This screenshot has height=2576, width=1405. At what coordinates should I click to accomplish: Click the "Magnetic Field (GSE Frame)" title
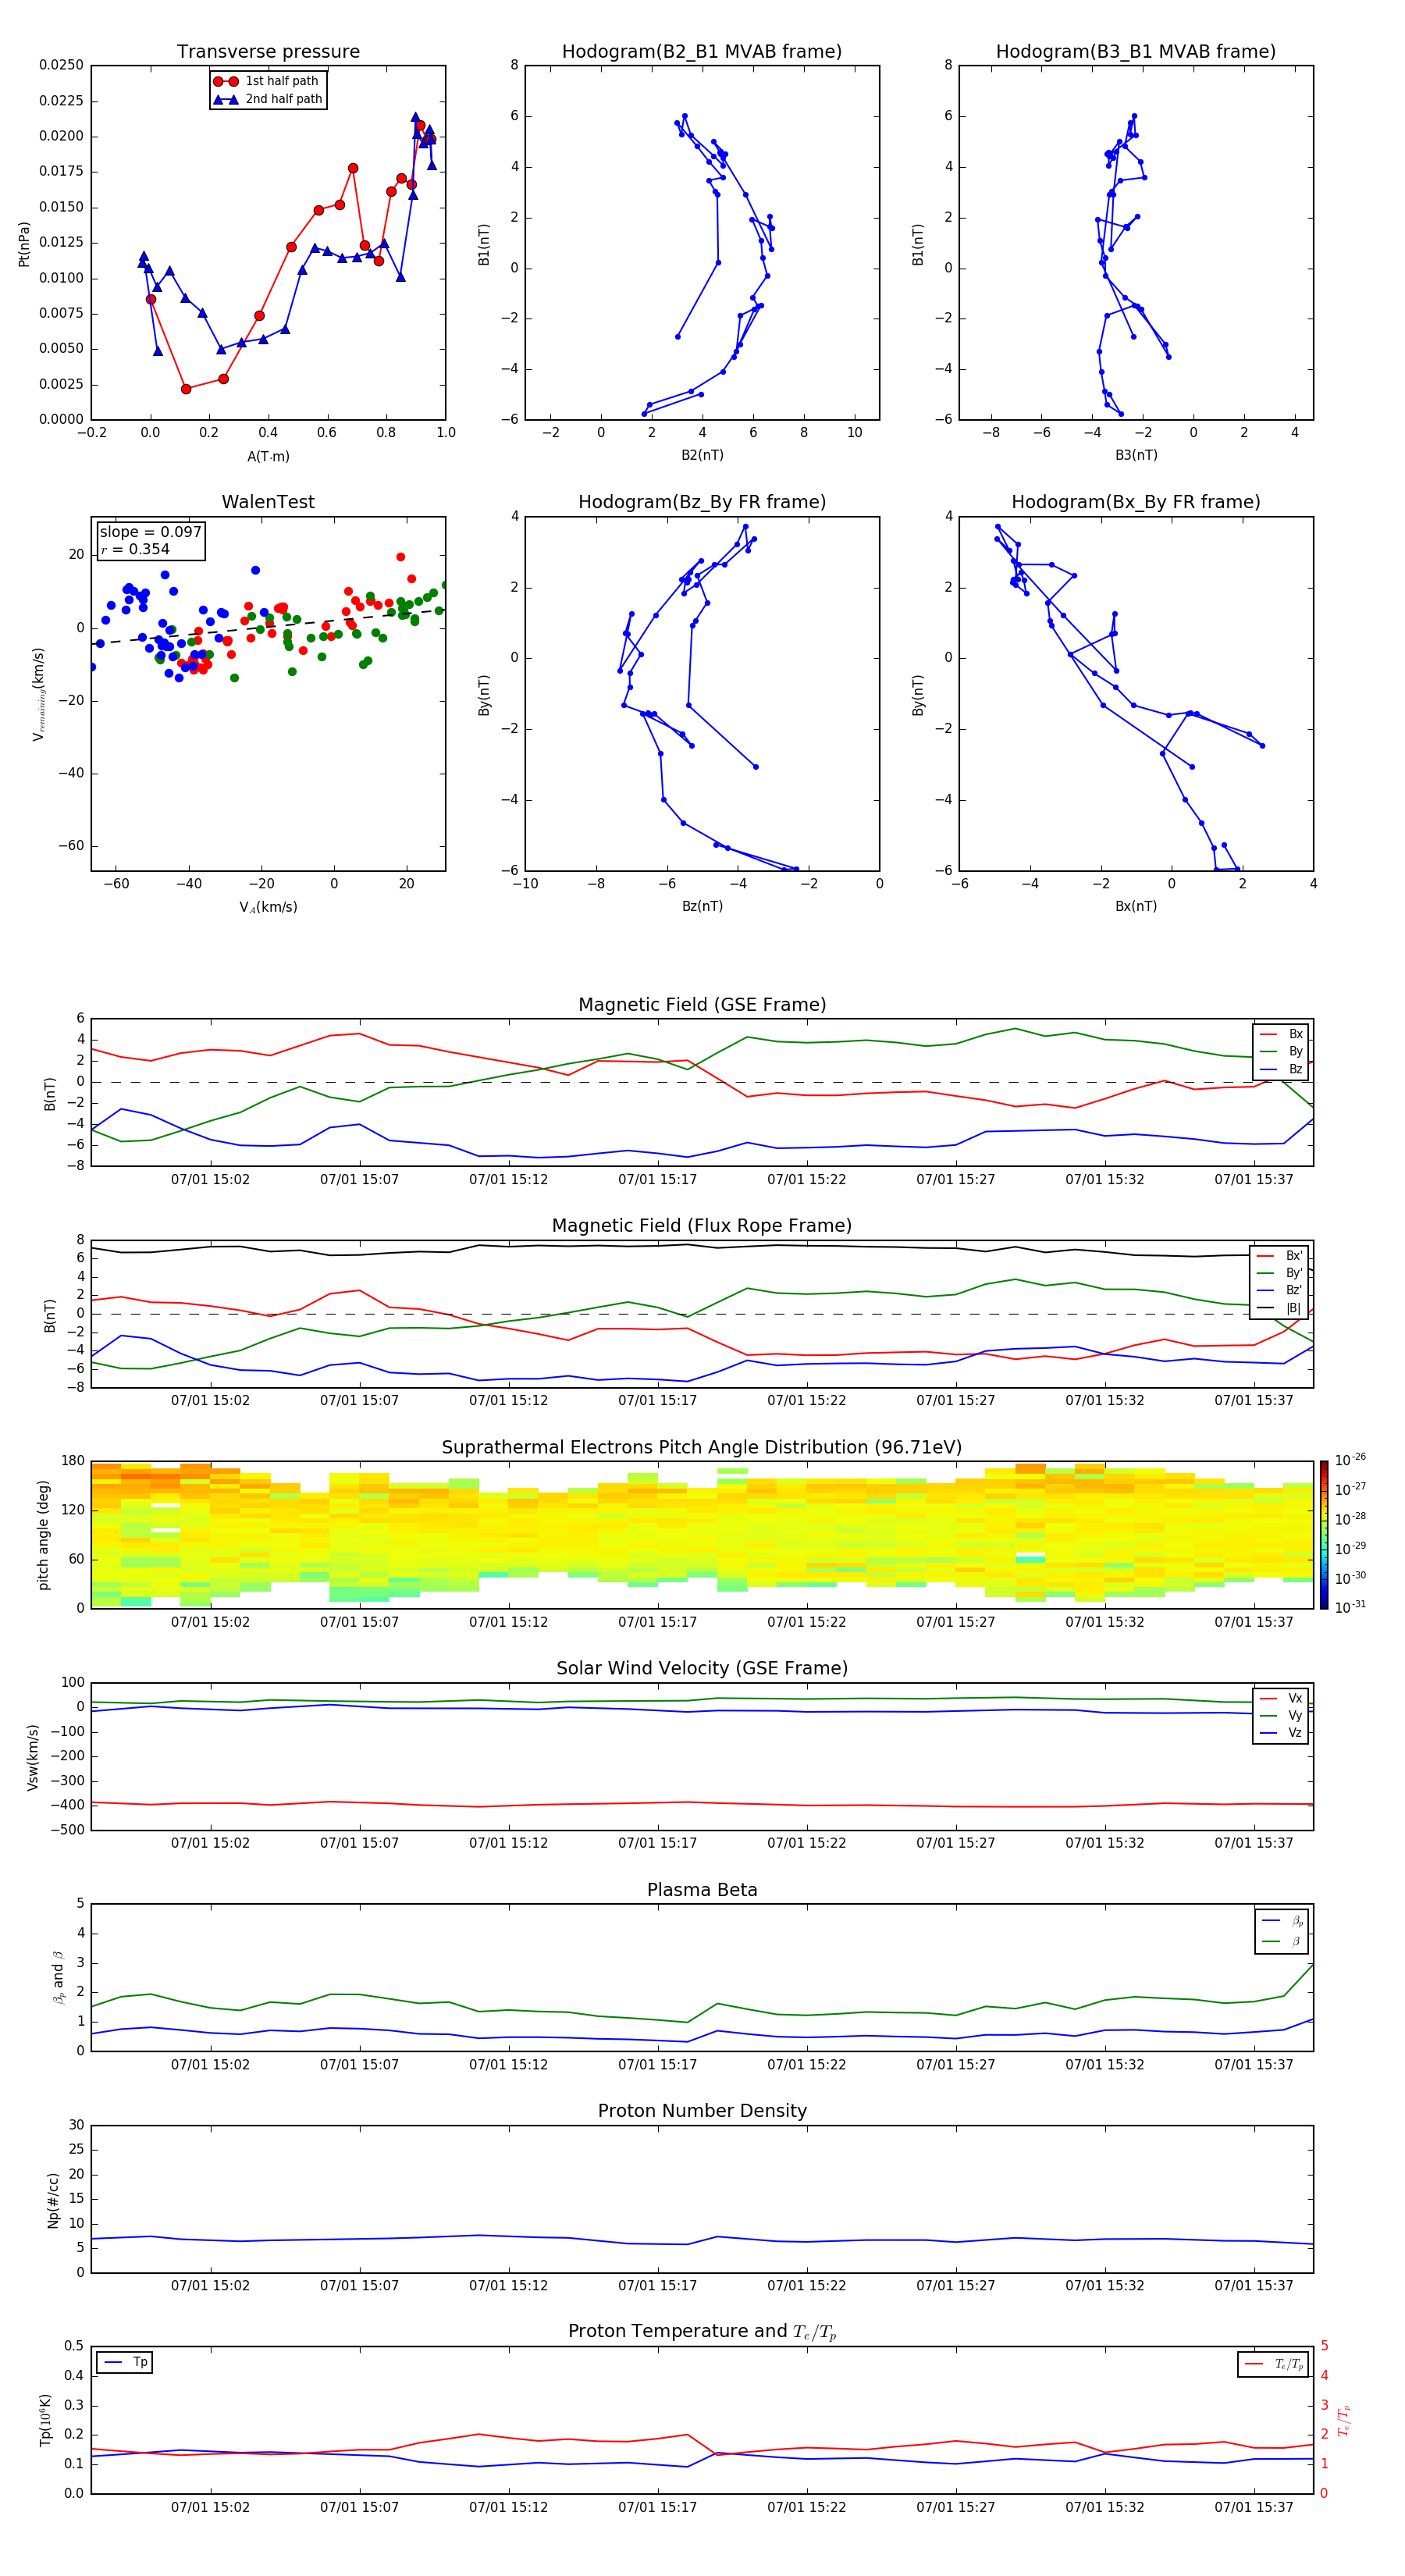(702, 1005)
